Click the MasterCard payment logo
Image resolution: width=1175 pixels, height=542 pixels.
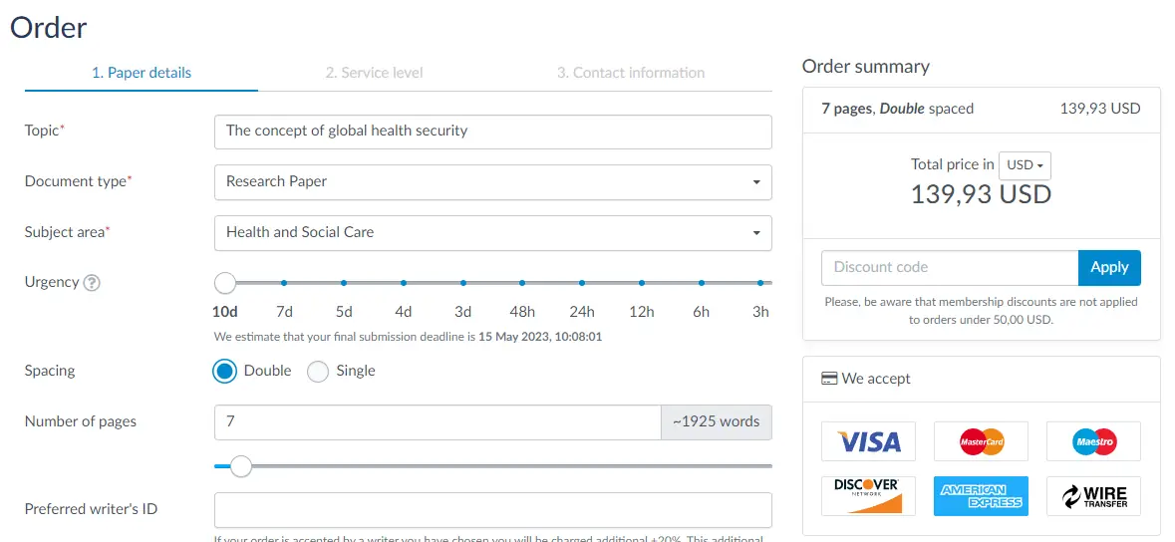(981, 440)
